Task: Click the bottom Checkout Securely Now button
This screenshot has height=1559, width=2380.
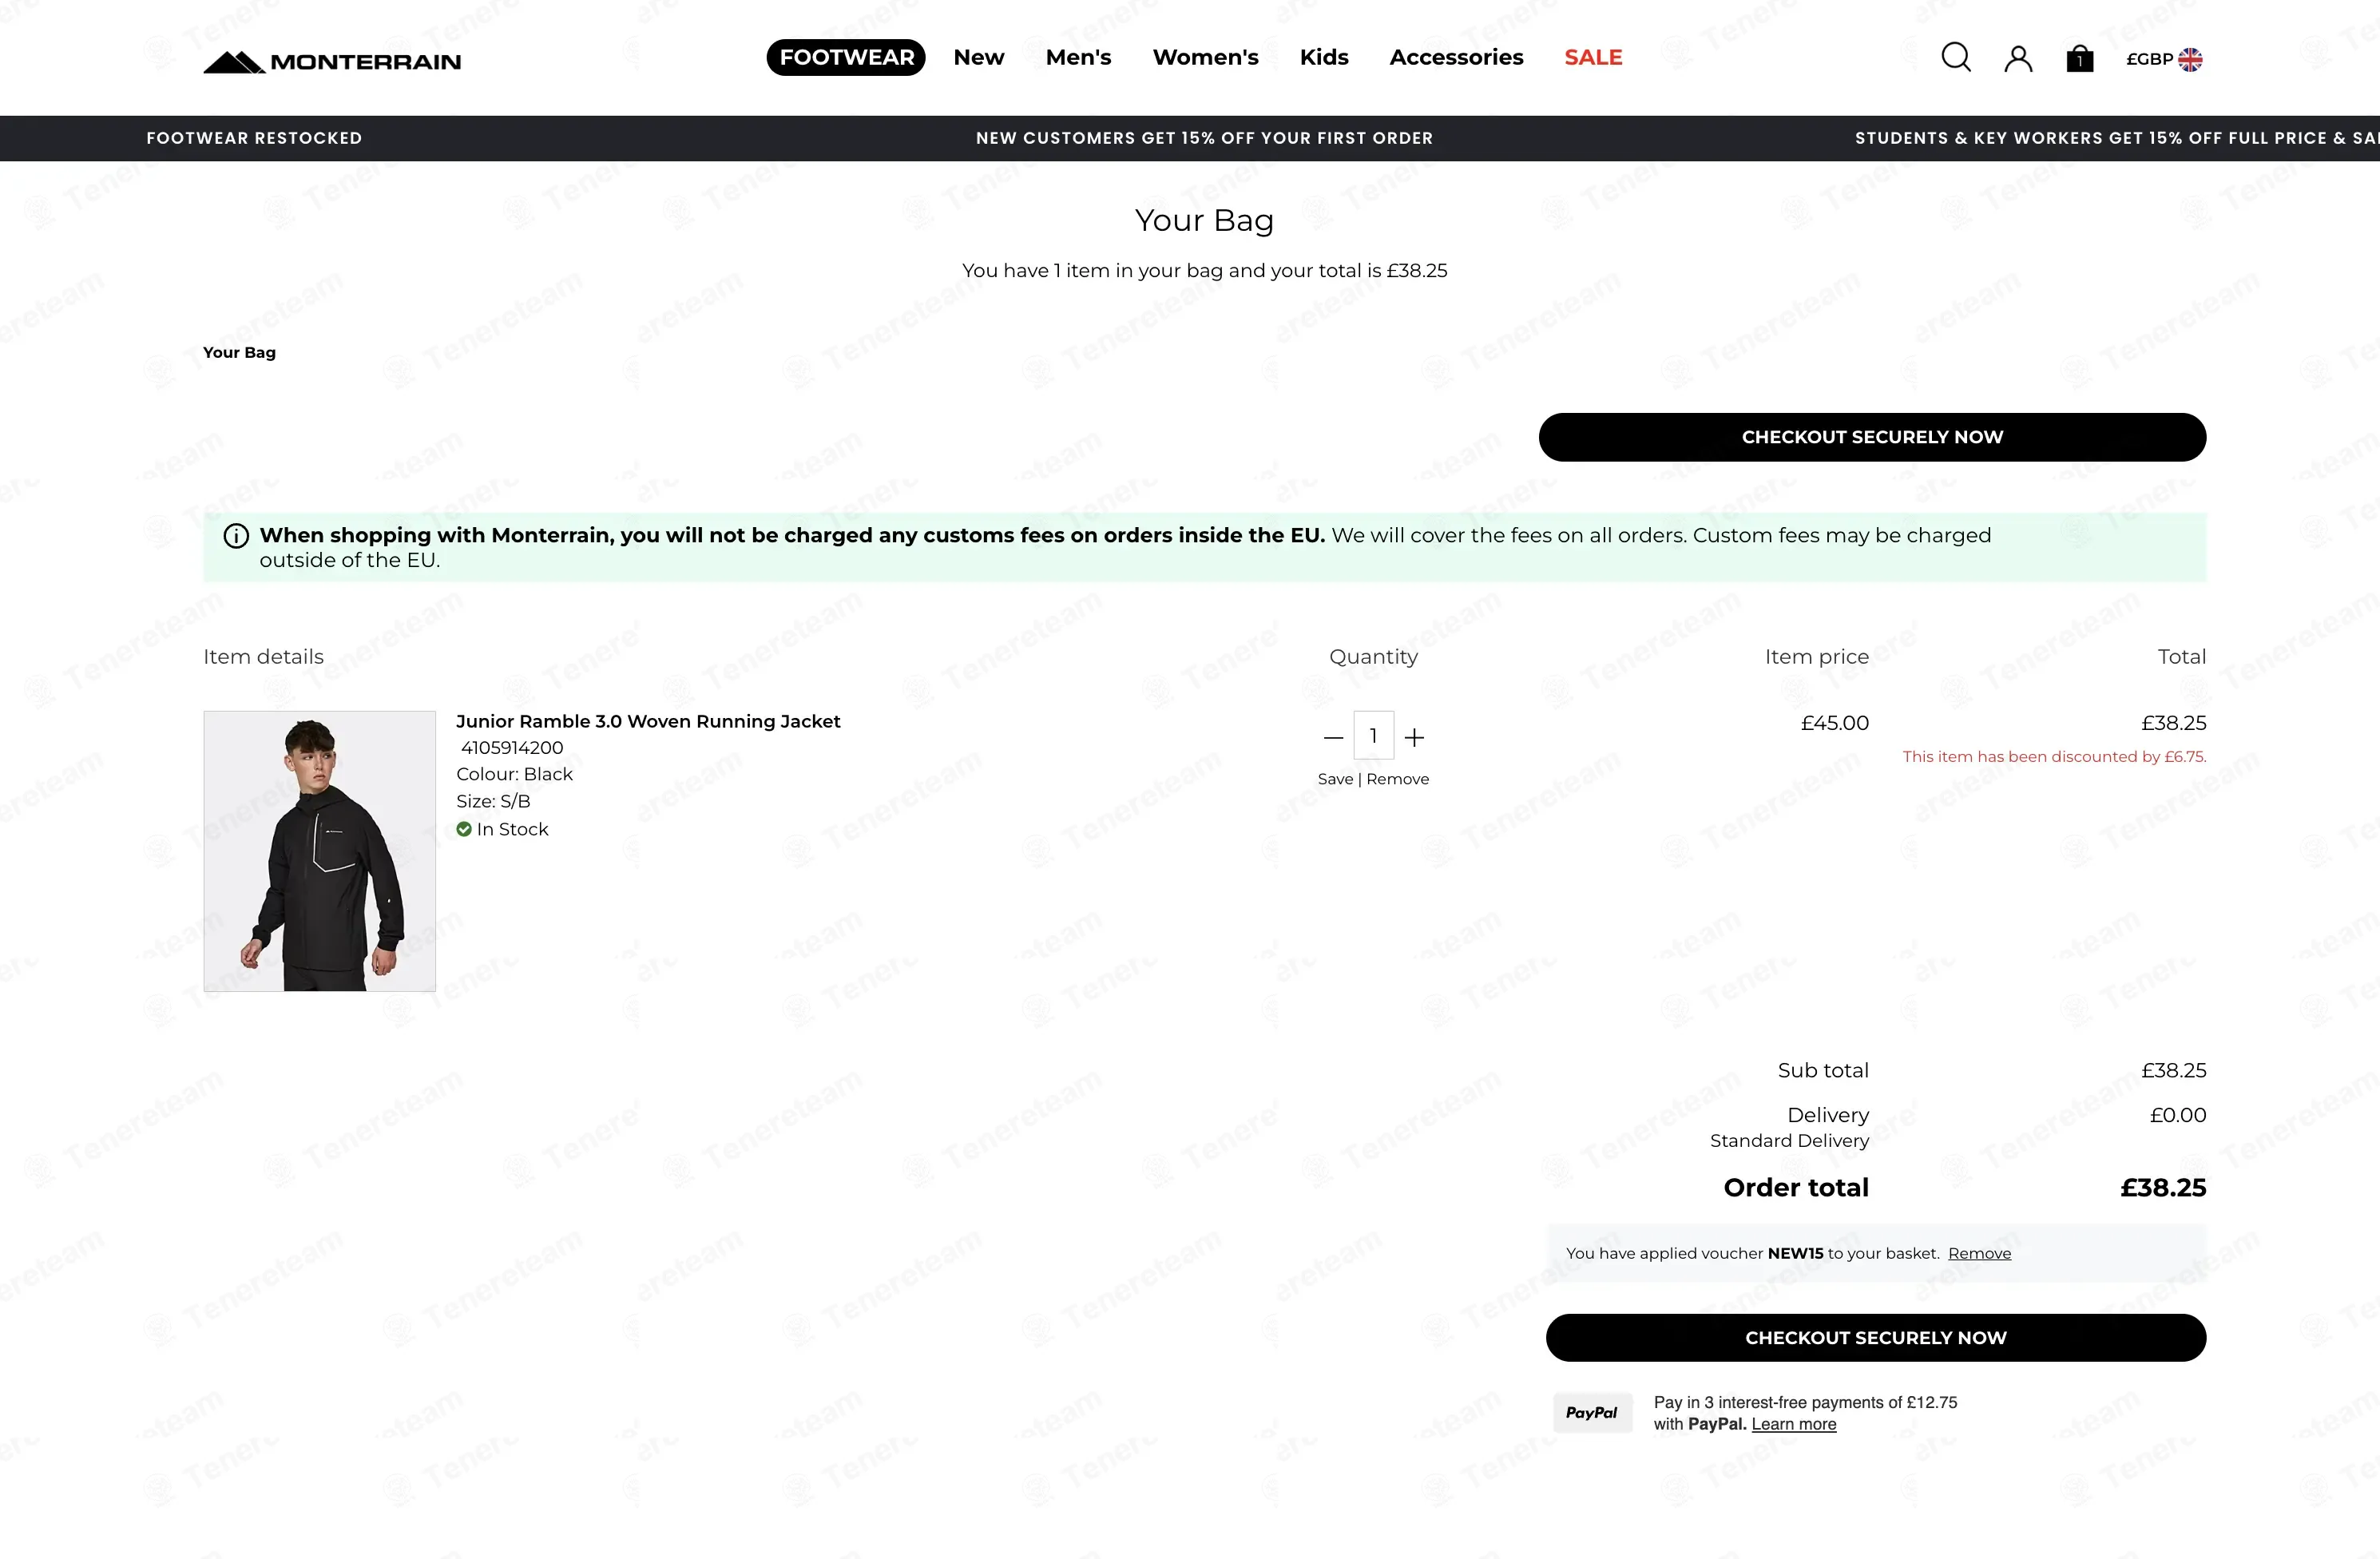Action: 1876,1338
